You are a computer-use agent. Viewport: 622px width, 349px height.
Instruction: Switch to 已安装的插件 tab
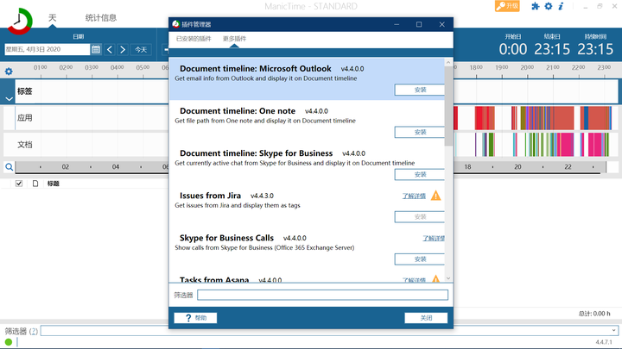click(194, 39)
